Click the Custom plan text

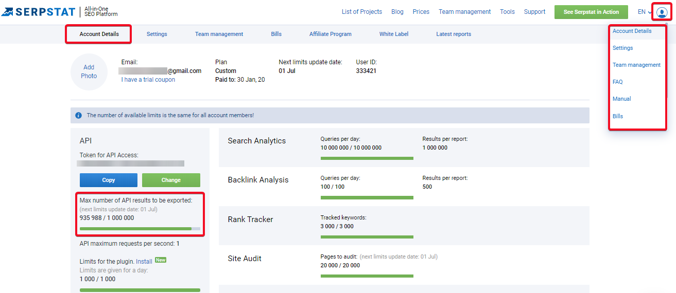click(226, 71)
